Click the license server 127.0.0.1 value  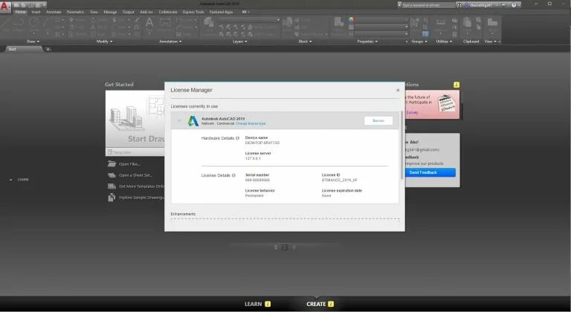(x=253, y=158)
